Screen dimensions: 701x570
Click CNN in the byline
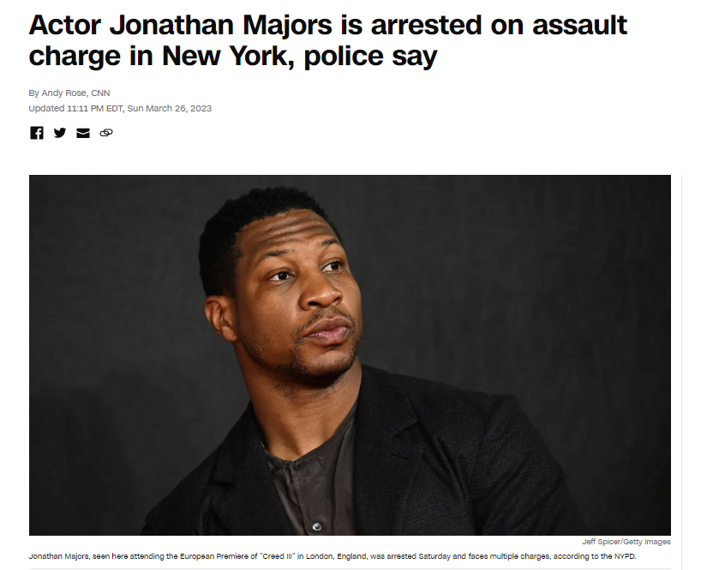(100, 93)
